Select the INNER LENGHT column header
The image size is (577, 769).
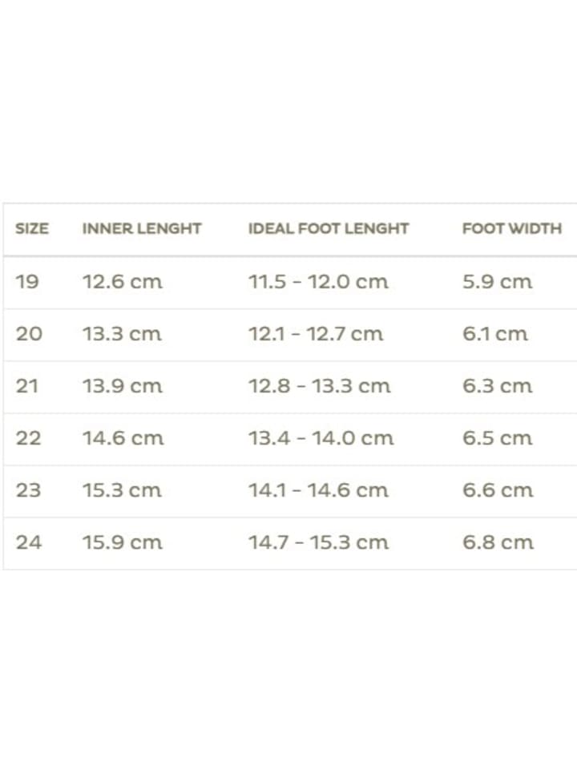click(x=142, y=228)
